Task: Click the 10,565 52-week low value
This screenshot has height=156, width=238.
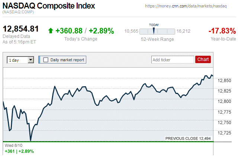Action: 131,31
